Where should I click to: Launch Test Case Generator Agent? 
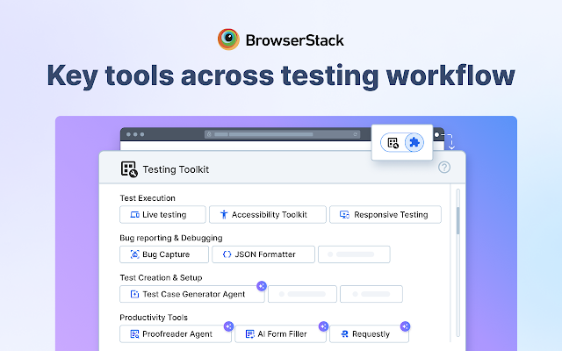coord(192,294)
